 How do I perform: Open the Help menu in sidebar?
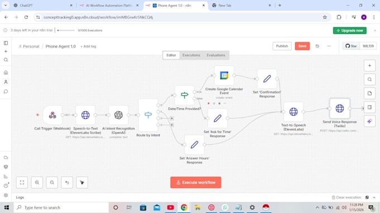coord(6,186)
